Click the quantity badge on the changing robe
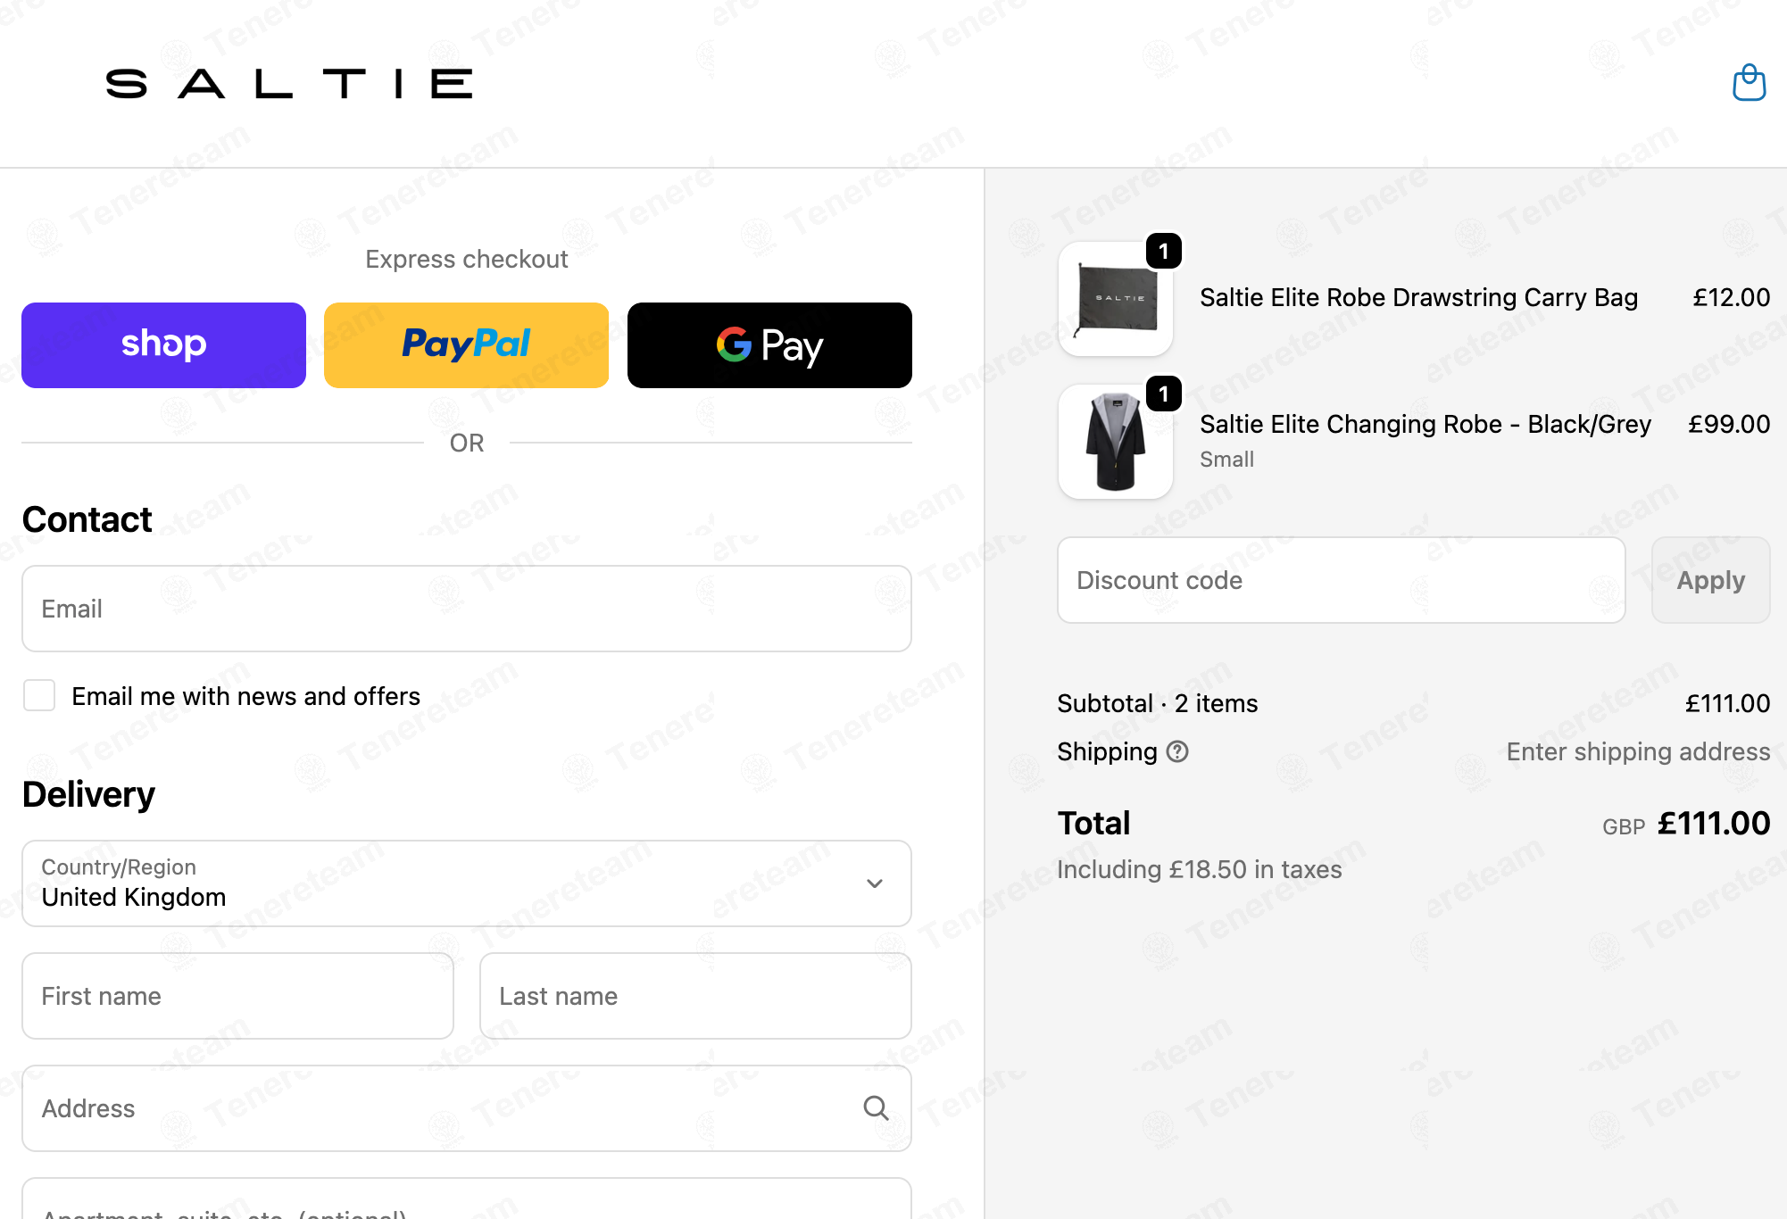 (1163, 394)
